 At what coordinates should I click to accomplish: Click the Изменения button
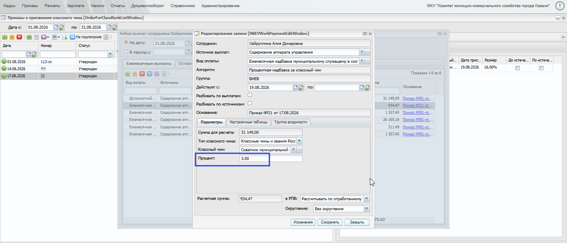coord(303,222)
